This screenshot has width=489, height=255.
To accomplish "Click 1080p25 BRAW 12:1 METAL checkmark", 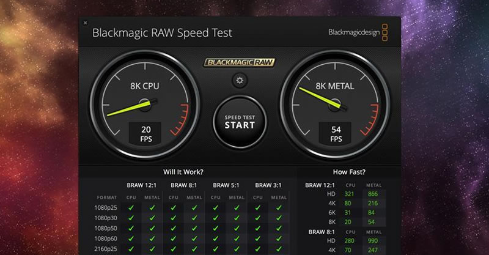I will tap(152, 207).
